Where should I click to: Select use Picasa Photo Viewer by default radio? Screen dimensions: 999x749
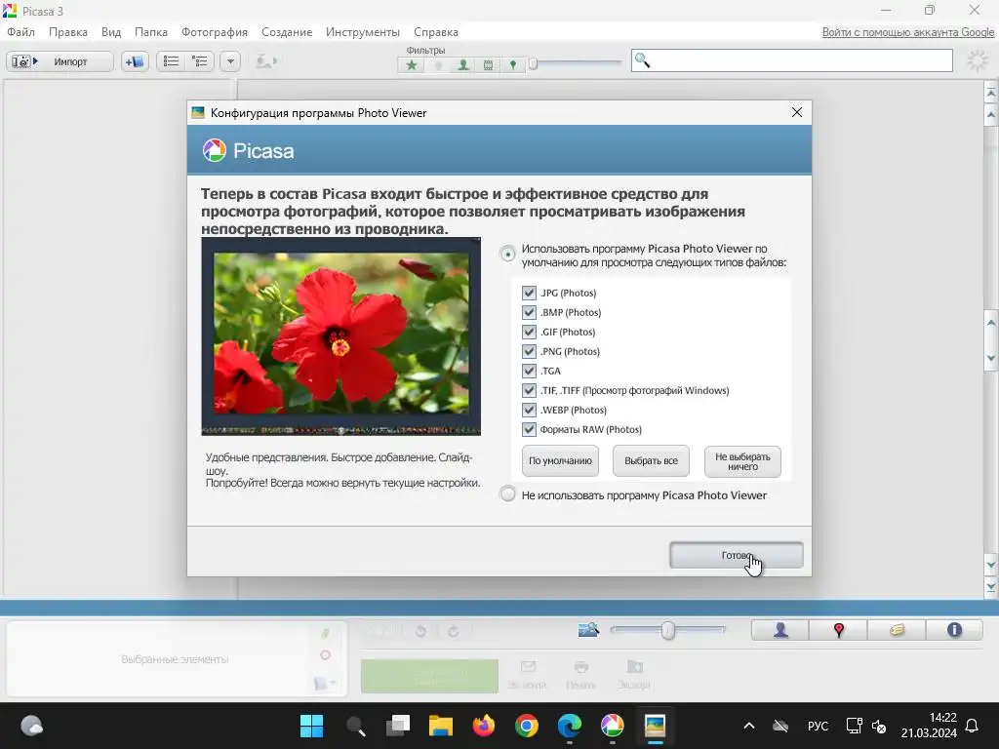[507, 255]
